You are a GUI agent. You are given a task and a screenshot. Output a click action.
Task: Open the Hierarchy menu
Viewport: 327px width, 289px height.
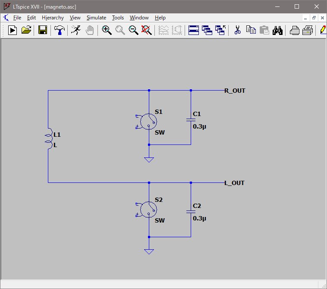point(53,18)
